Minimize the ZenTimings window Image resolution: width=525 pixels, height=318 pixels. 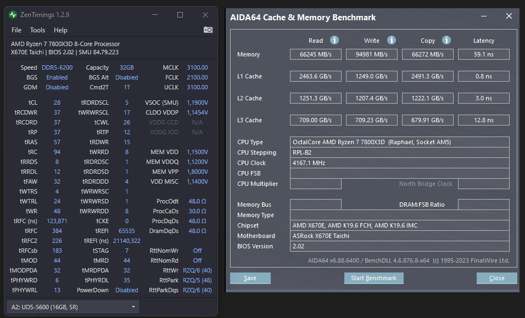155,15
